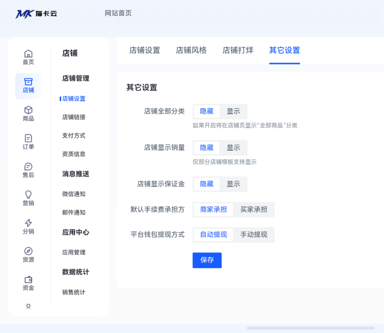Click the 默认手续费承担方 label
The height and width of the screenshot is (333, 384).
point(157,210)
